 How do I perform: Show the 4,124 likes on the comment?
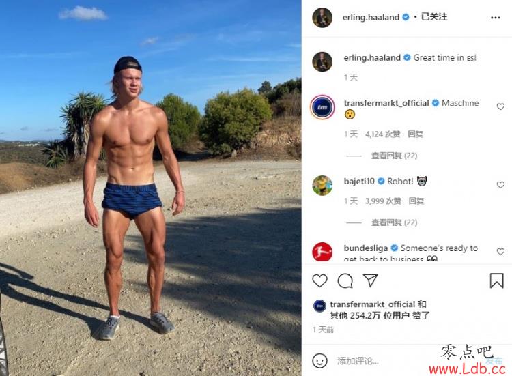pos(383,134)
